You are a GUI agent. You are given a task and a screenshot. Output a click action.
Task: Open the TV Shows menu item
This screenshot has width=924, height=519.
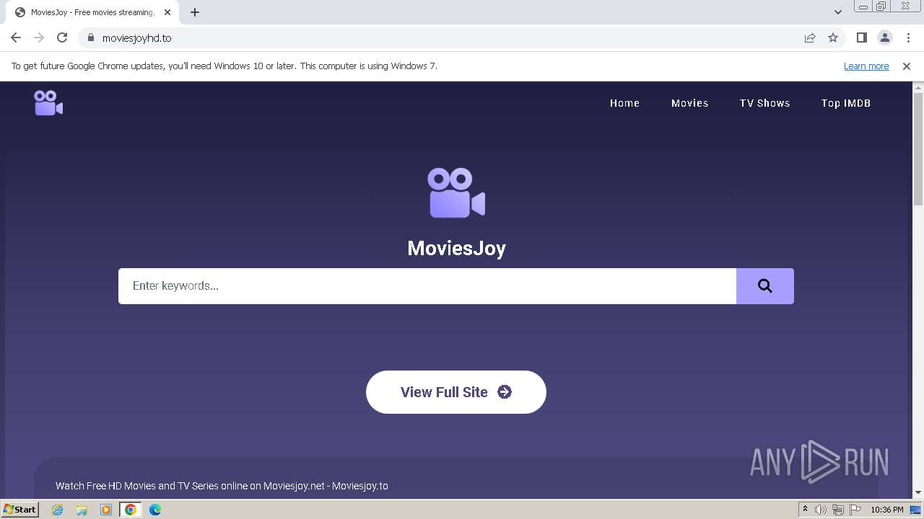click(764, 103)
